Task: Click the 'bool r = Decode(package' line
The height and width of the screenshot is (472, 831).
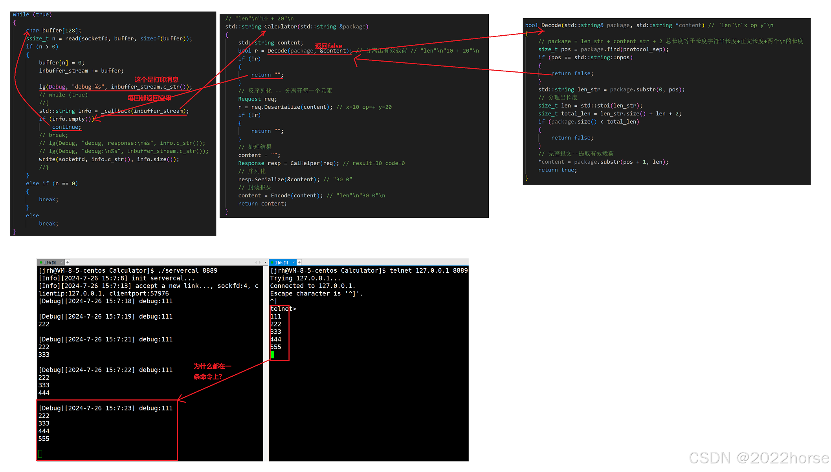Action: click(295, 51)
